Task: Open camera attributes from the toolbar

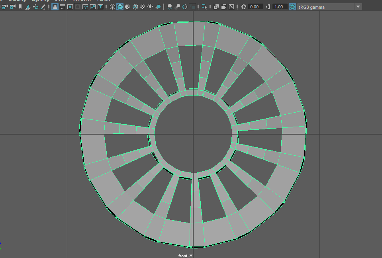Action: click(12, 7)
